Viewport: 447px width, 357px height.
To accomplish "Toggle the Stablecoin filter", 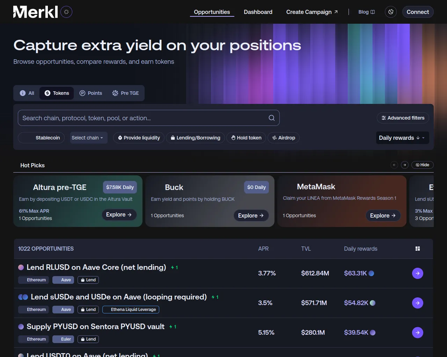I will 41,138.
